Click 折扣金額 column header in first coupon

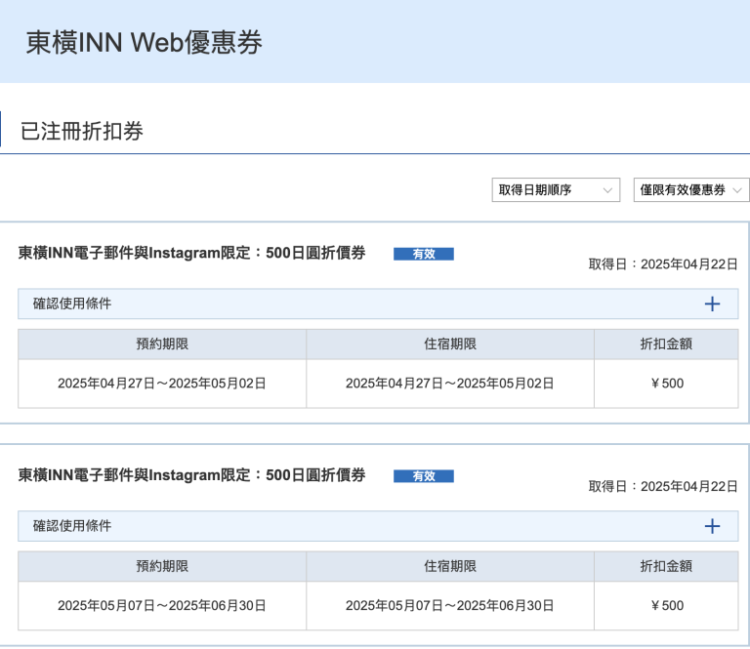coord(666,344)
